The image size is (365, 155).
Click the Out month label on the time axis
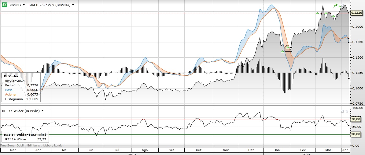199,150
